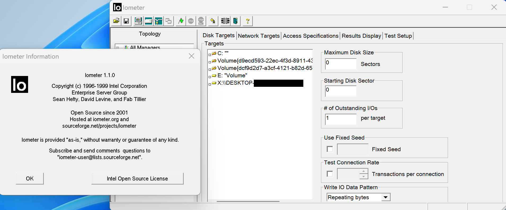506x210 pixels.
Task: Click the Stop All tests icon
Action: [x=201, y=21]
